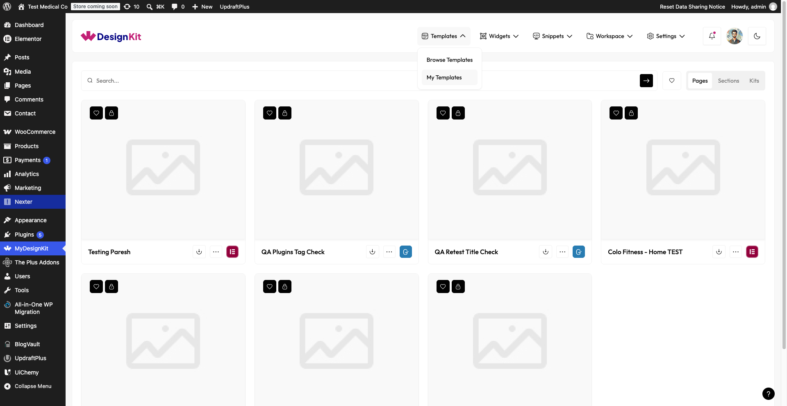Open Plugins in the sidebar
Image resolution: width=787 pixels, height=406 pixels.
(33, 235)
